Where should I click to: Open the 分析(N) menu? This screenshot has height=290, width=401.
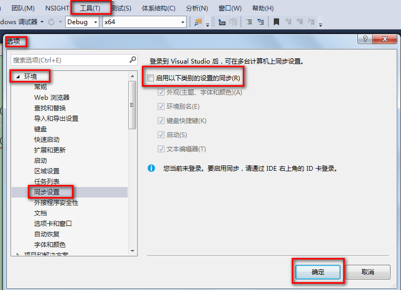pyautogui.click(x=197, y=8)
